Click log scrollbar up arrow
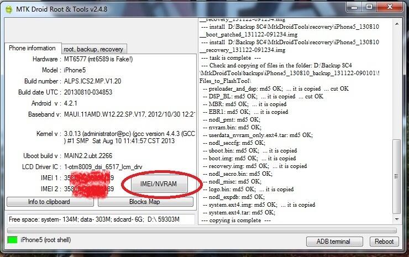Viewport: 409px width, 257px height. click(x=397, y=24)
